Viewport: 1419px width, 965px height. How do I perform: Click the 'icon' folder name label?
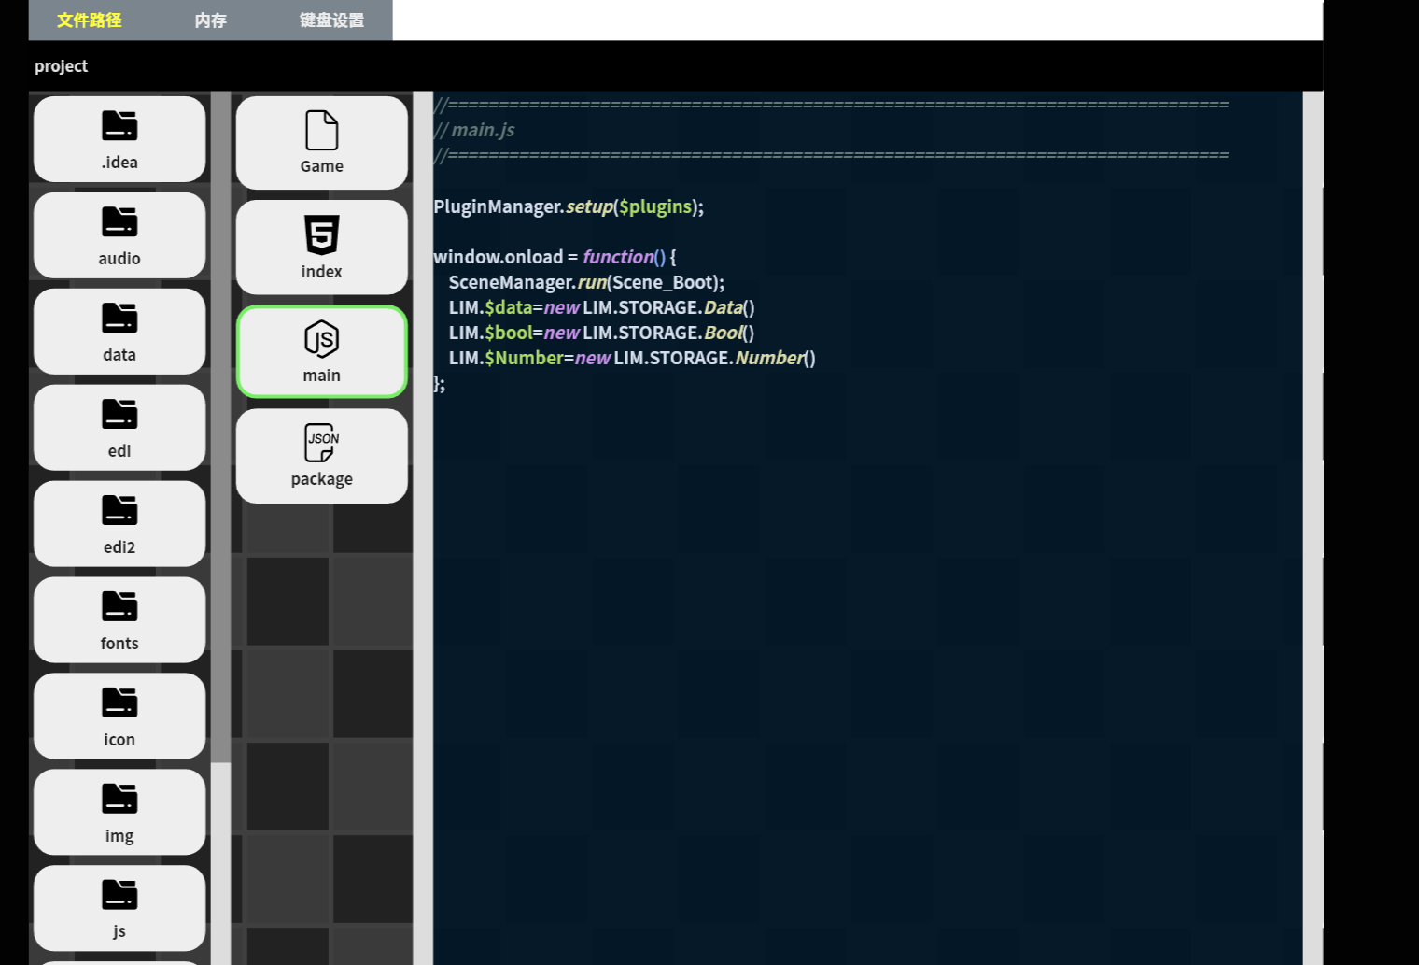pyautogui.click(x=119, y=740)
